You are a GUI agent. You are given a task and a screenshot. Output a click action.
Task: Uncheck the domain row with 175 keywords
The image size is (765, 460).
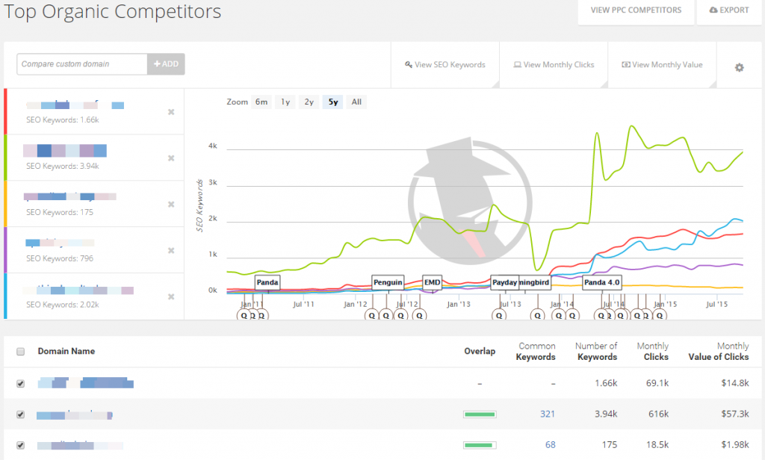[x=20, y=445]
